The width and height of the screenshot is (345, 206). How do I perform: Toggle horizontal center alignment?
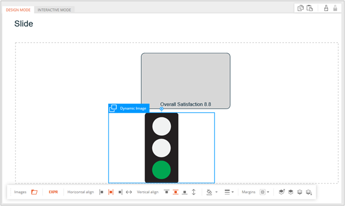[110, 192]
